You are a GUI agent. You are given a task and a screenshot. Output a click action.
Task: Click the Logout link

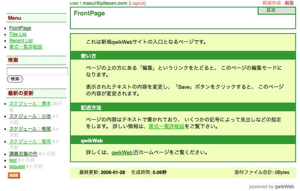point(137,3)
